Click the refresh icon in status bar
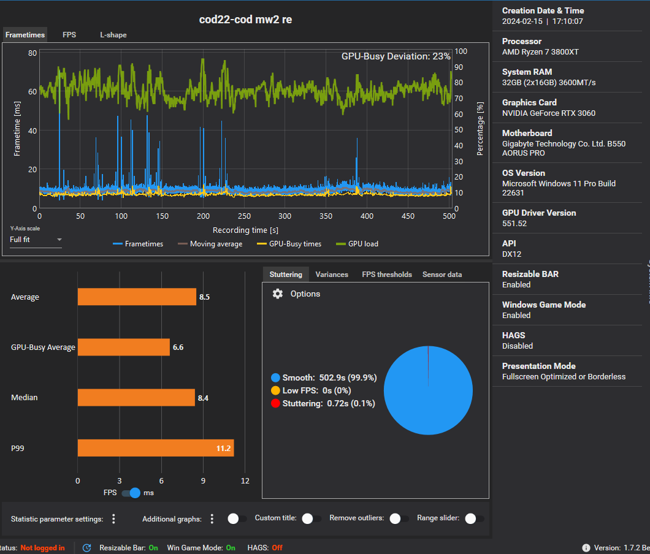 pyautogui.click(x=86, y=548)
